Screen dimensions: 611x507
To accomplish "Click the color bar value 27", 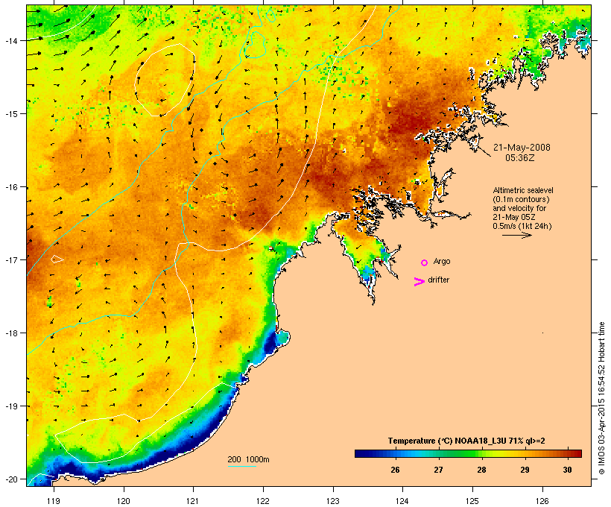I will point(438,470).
